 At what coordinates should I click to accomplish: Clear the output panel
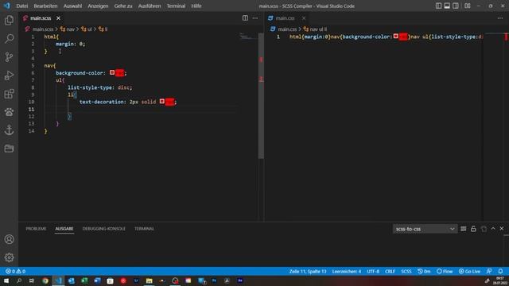pyautogui.click(x=464, y=229)
